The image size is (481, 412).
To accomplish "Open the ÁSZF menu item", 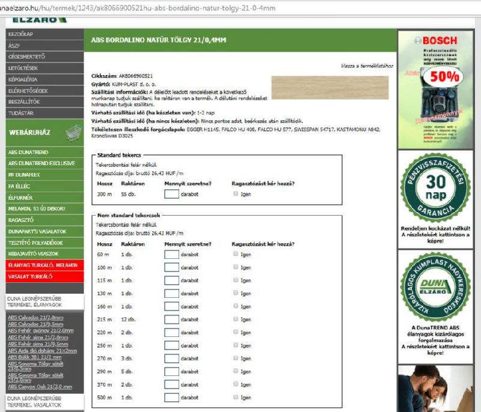I will (44, 46).
